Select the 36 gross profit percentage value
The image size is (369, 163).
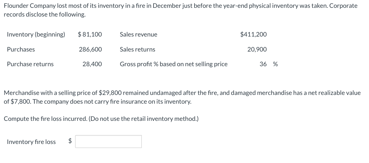point(263,64)
